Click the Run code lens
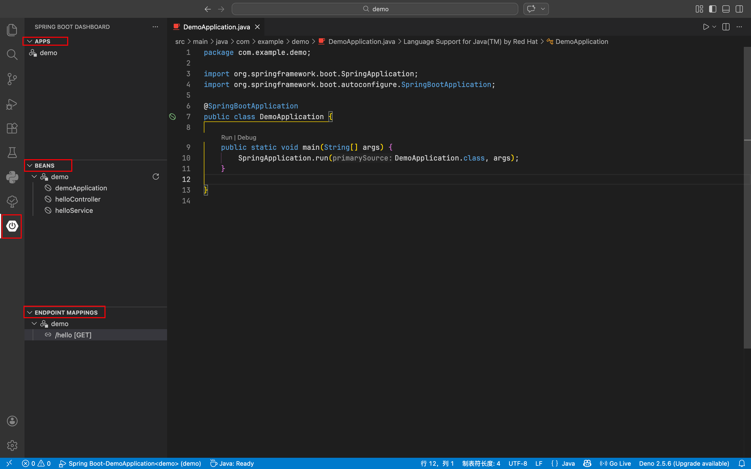 pyautogui.click(x=227, y=138)
